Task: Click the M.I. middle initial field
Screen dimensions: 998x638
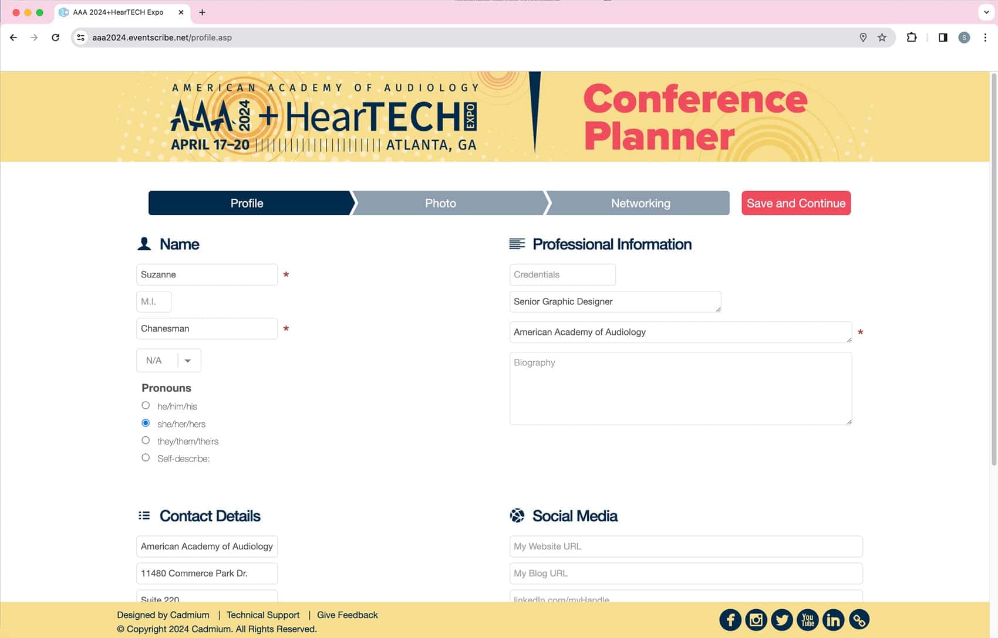Action: (x=154, y=301)
